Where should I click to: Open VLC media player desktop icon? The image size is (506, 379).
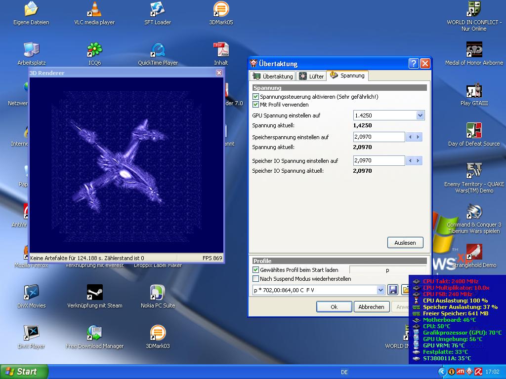[x=94, y=9]
